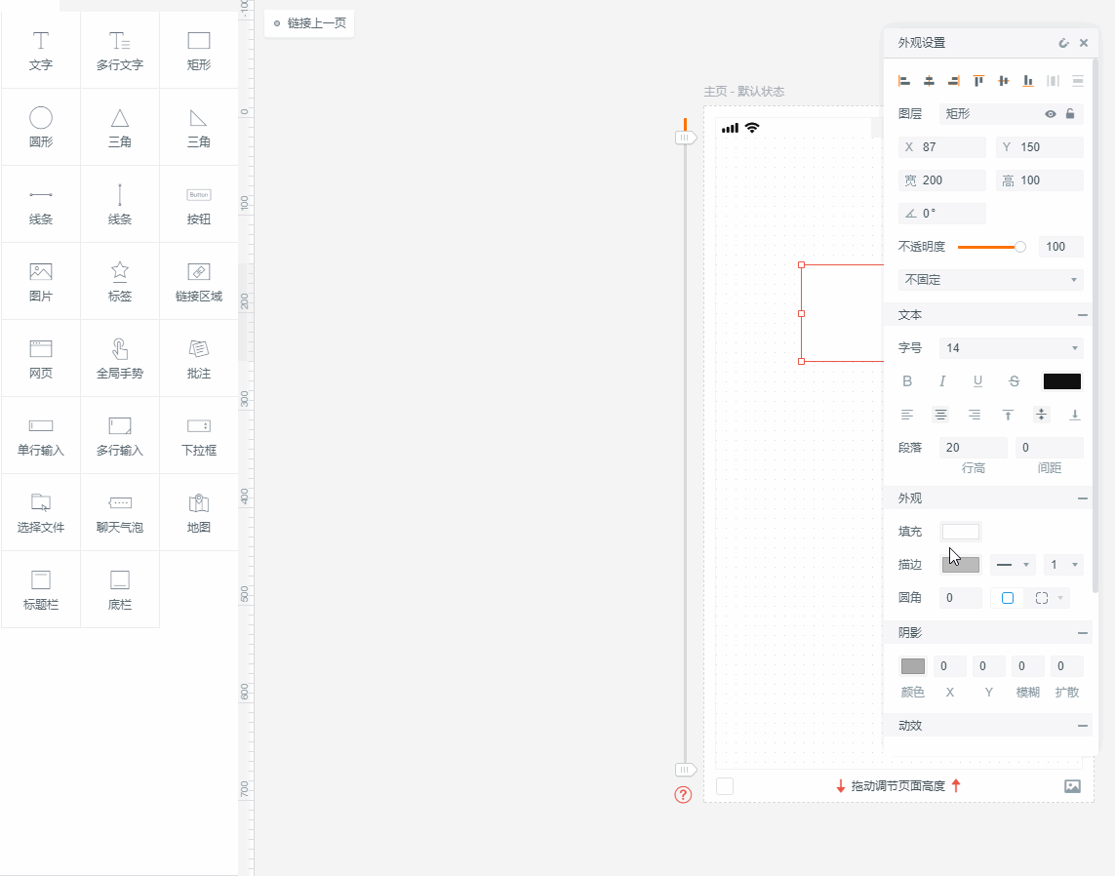Close the 外观设置 panel
1115x876 pixels.
point(1084,43)
